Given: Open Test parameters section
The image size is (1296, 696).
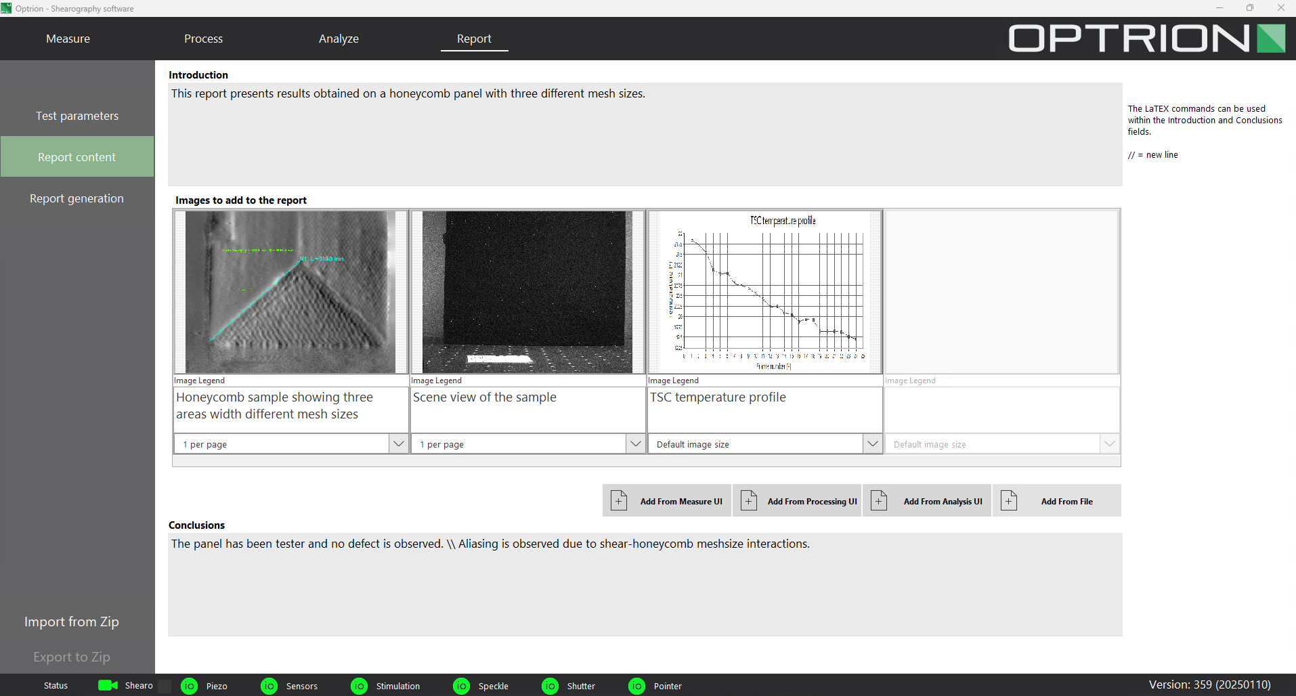Looking at the screenshot, I should (77, 116).
